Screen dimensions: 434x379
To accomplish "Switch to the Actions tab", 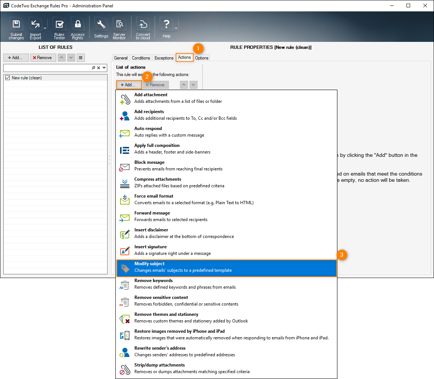I will [184, 57].
